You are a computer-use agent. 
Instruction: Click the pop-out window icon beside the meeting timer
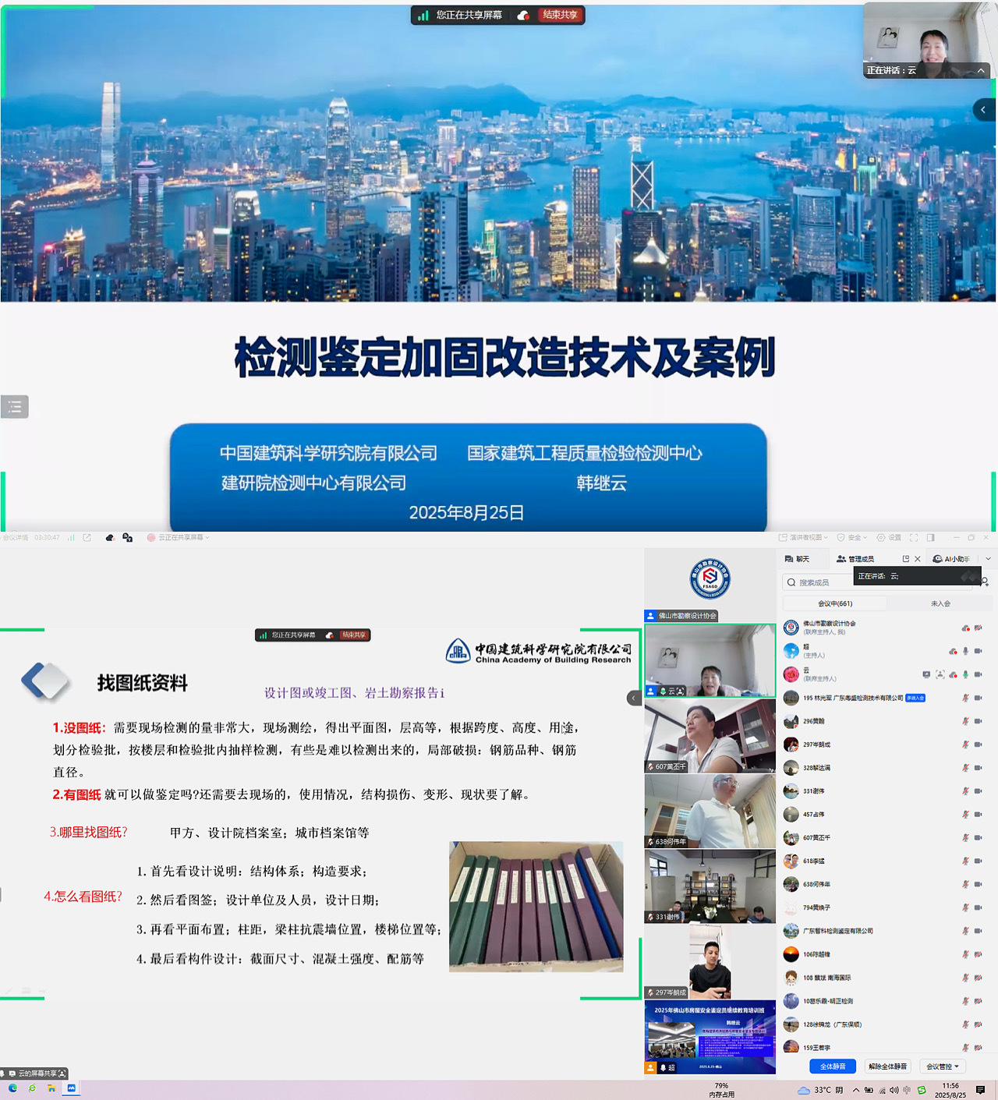[87, 537]
